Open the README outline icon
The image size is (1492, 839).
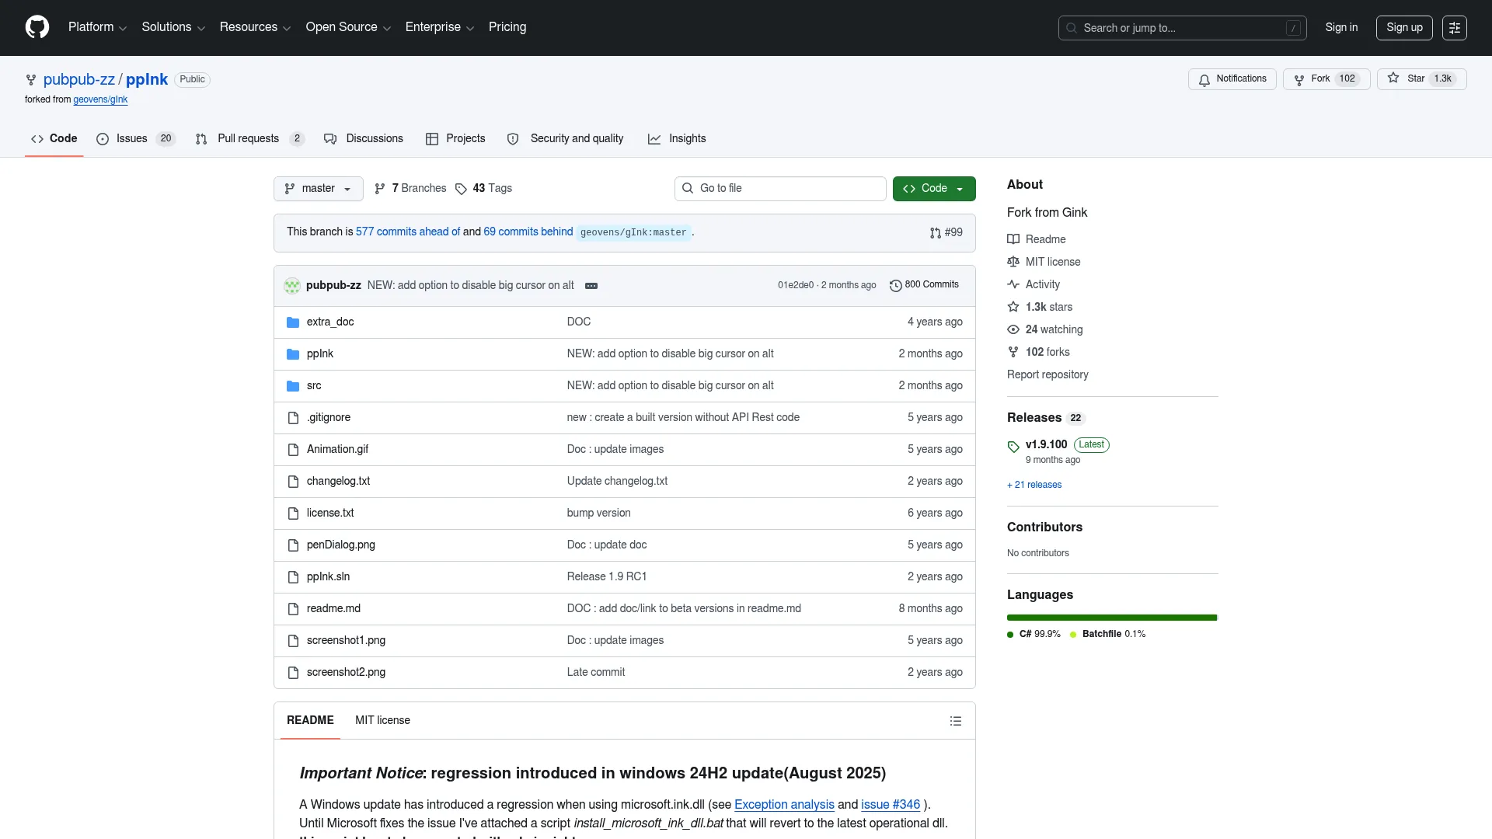956,721
